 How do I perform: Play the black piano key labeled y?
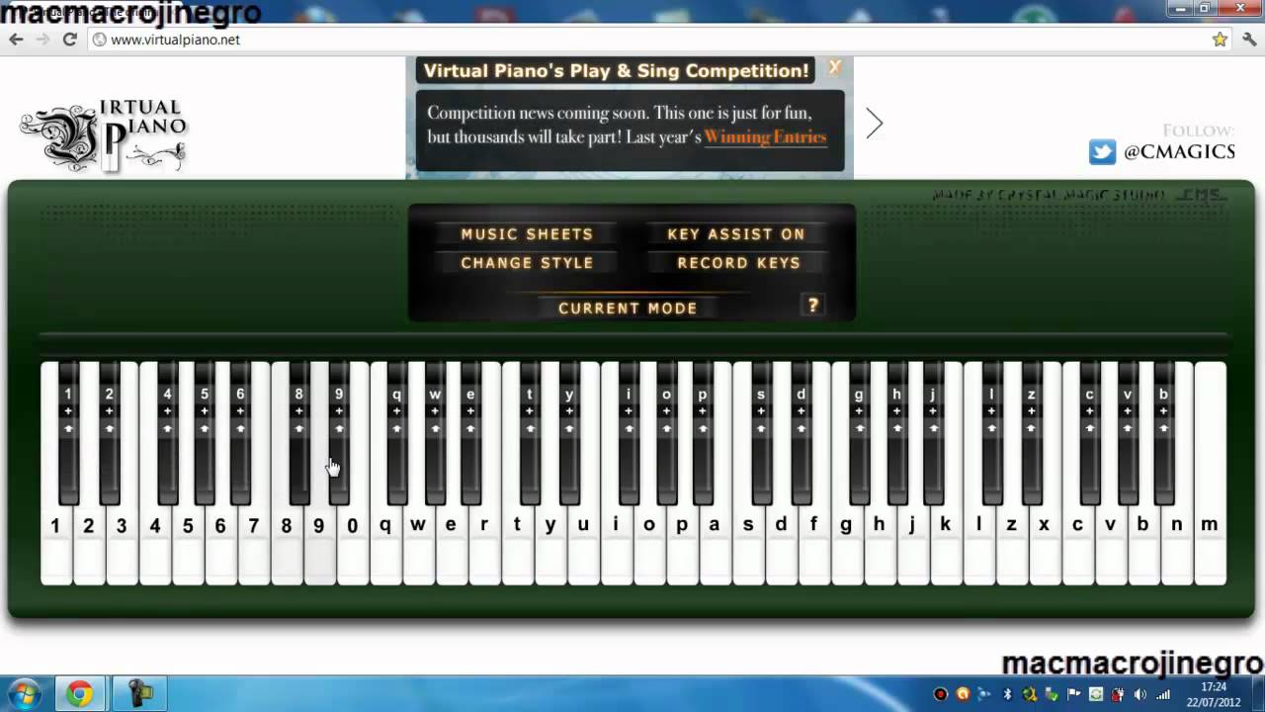click(x=569, y=433)
